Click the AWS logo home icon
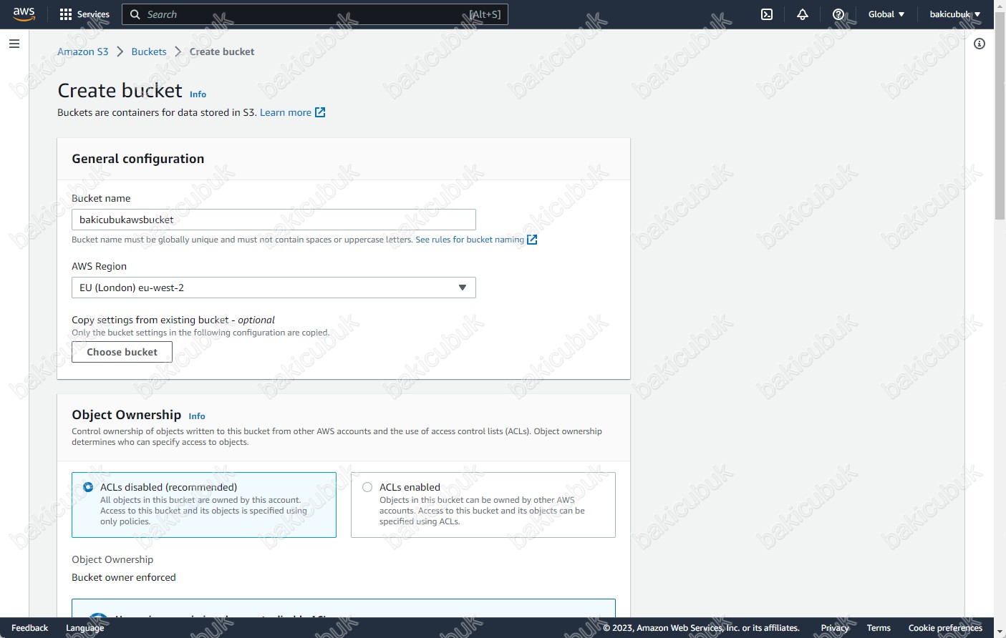The width and height of the screenshot is (1006, 638). (x=24, y=14)
